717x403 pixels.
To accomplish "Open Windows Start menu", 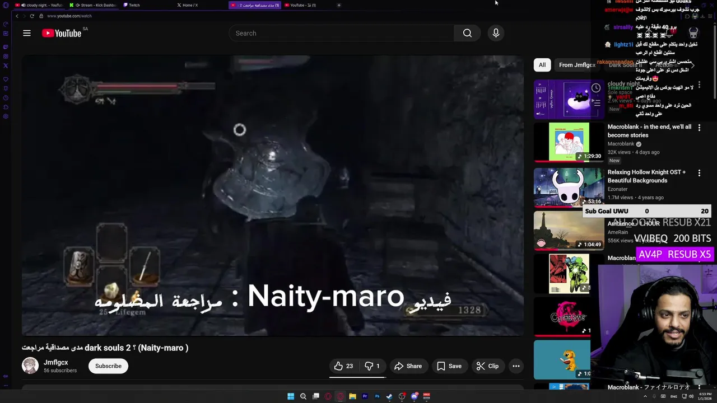I will tap(291, 396).
